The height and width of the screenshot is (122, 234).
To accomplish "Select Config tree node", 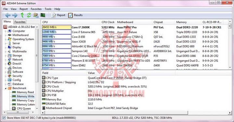I will [17, 80].
